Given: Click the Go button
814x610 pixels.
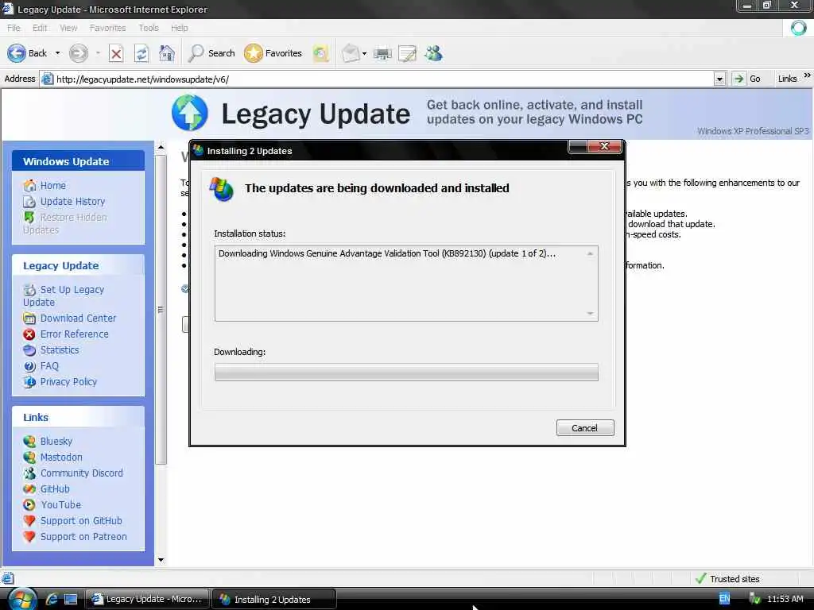Looking at the screenshot, I should coord(746,79).
